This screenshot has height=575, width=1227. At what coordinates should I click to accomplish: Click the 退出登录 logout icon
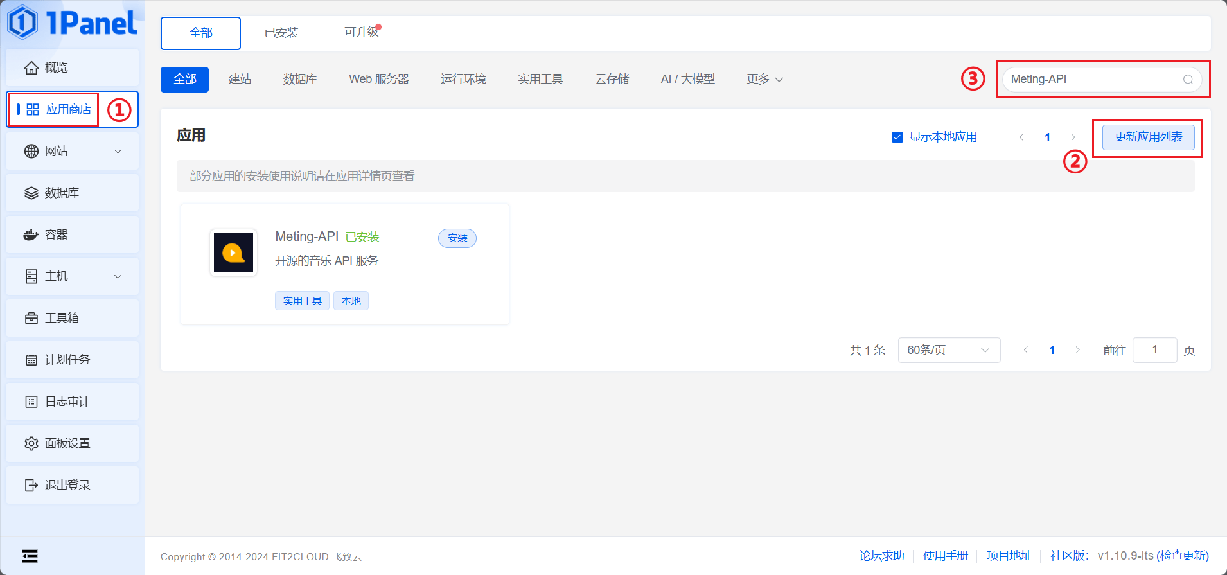[x=31, y=485]
